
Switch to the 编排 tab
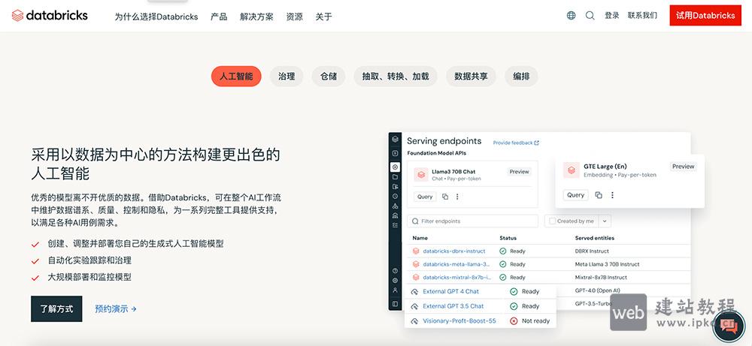tap(521, 76)
